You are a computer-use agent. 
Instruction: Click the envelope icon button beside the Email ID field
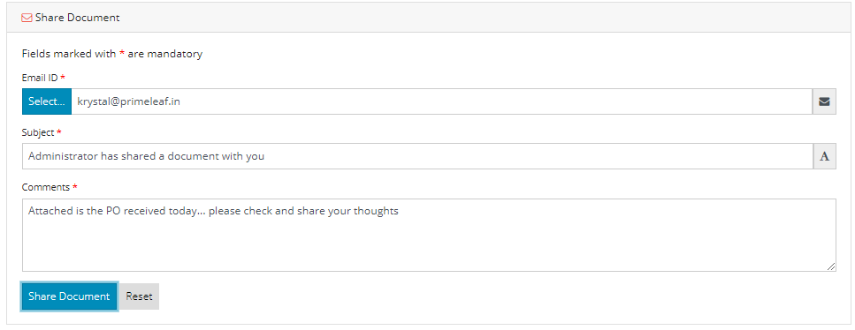pos(824,101)
